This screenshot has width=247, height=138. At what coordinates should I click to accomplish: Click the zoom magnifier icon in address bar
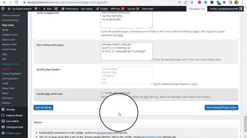[179, 2]
